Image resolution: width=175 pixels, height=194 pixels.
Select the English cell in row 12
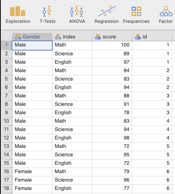(x=72, y=138)
